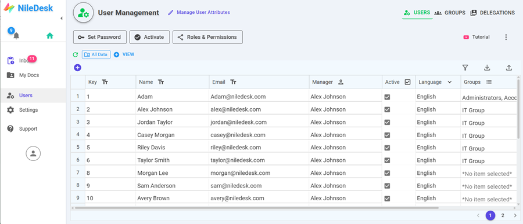The image size is (523, 224).
Task: Switch to the GROUPS tab
Action: [x=450, y=13]
